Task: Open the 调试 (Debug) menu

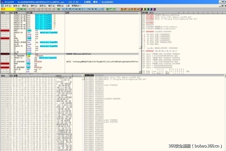Action: [x=25, y=6]
